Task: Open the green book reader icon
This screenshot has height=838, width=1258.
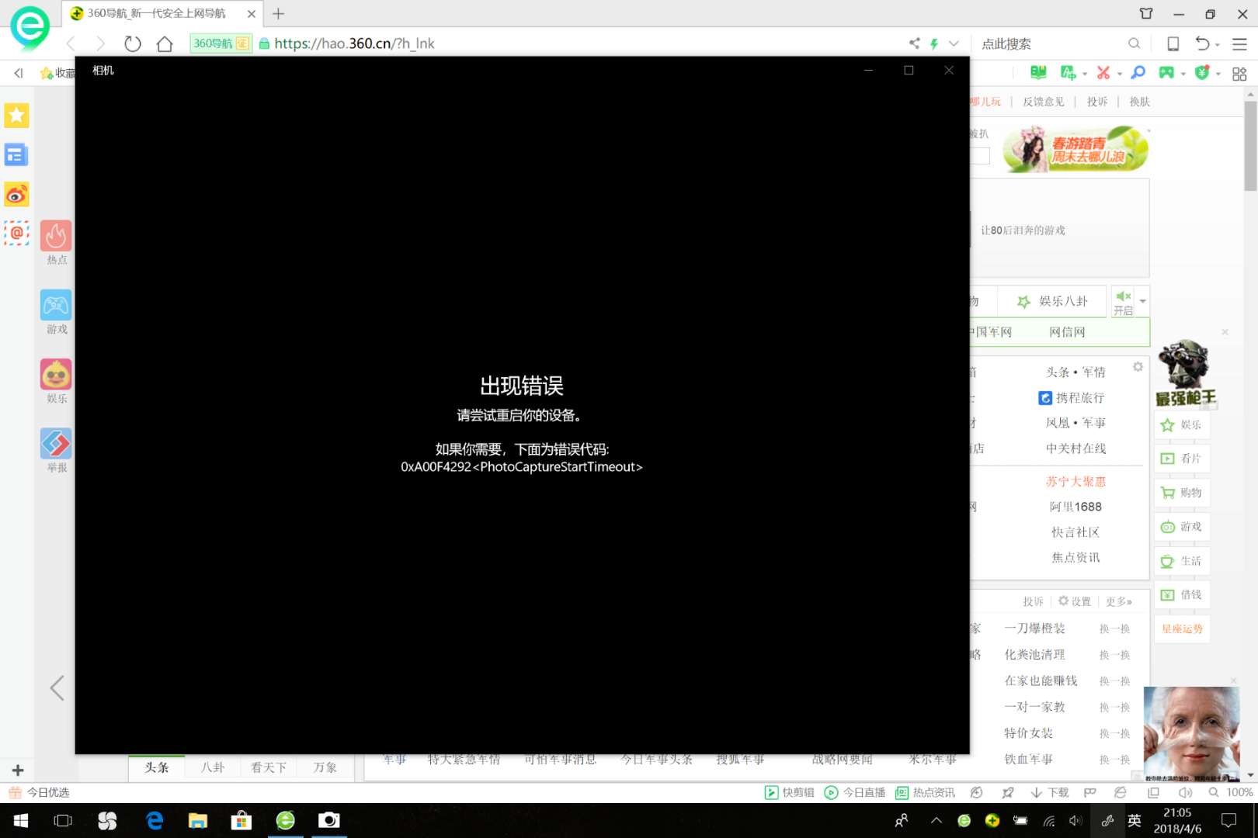Action: tap(1038, 72)
